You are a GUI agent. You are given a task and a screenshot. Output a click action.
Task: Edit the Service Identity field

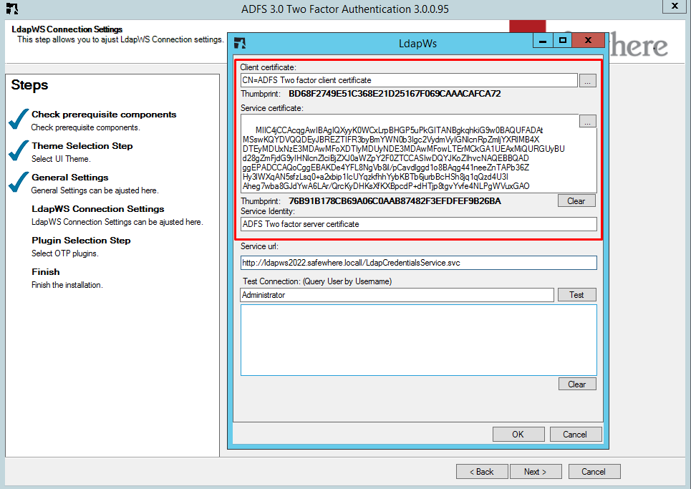pos(419,224)
